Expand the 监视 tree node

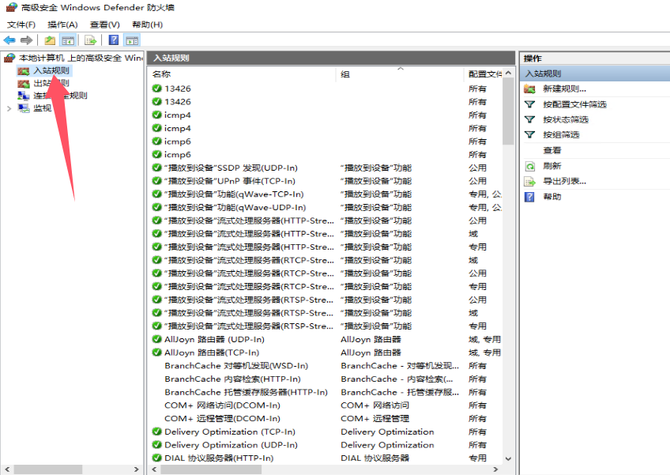(x=9, y=109)
